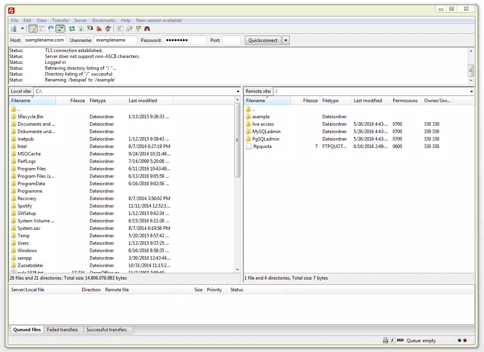Toggle the message log display
This screenshot has width=484, height=352.
(33, 29)
